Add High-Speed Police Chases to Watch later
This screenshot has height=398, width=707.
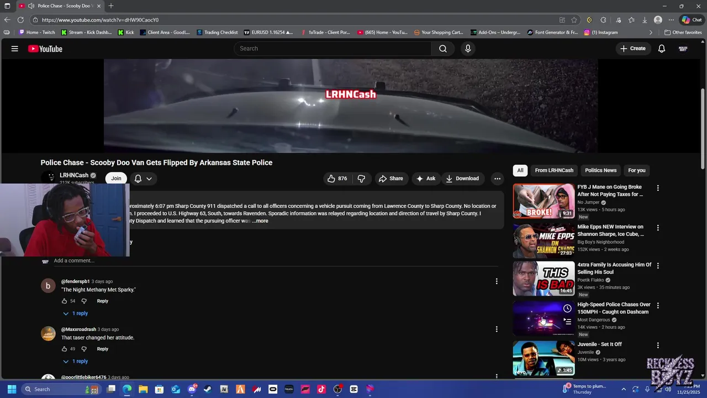(567, 308)
